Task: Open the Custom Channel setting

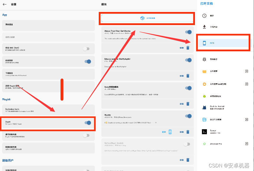Action: click(48, 37)
